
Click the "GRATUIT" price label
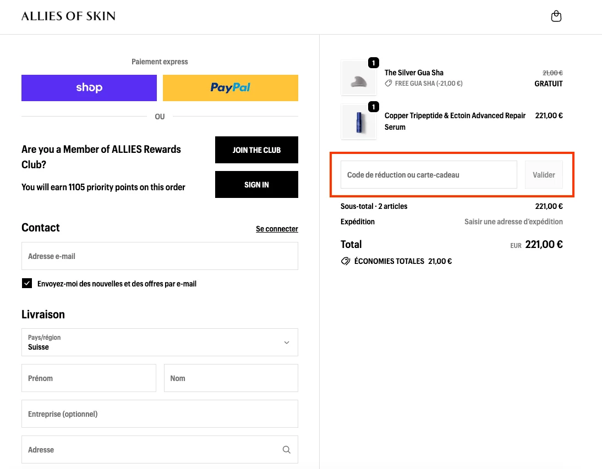(x=549, y=84)
